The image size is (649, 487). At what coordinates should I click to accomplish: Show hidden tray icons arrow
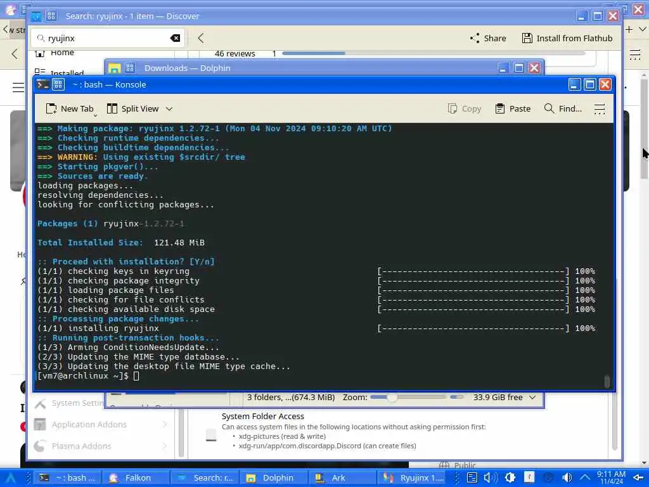point(585,478)
